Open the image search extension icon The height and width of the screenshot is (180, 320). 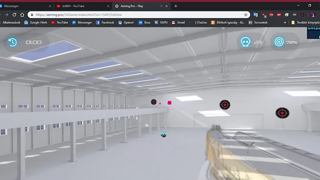(x=287, y=15)
